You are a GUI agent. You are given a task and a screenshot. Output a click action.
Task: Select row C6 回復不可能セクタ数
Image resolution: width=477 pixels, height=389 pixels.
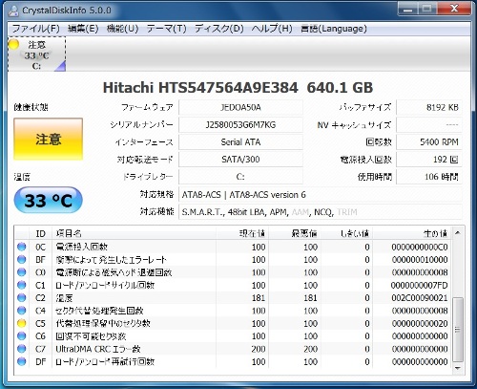click(233, 336)
